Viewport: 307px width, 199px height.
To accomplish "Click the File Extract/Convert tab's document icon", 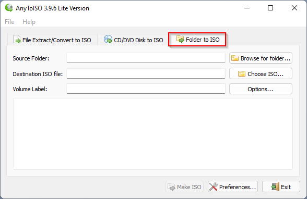I will (x=17, y=39).
